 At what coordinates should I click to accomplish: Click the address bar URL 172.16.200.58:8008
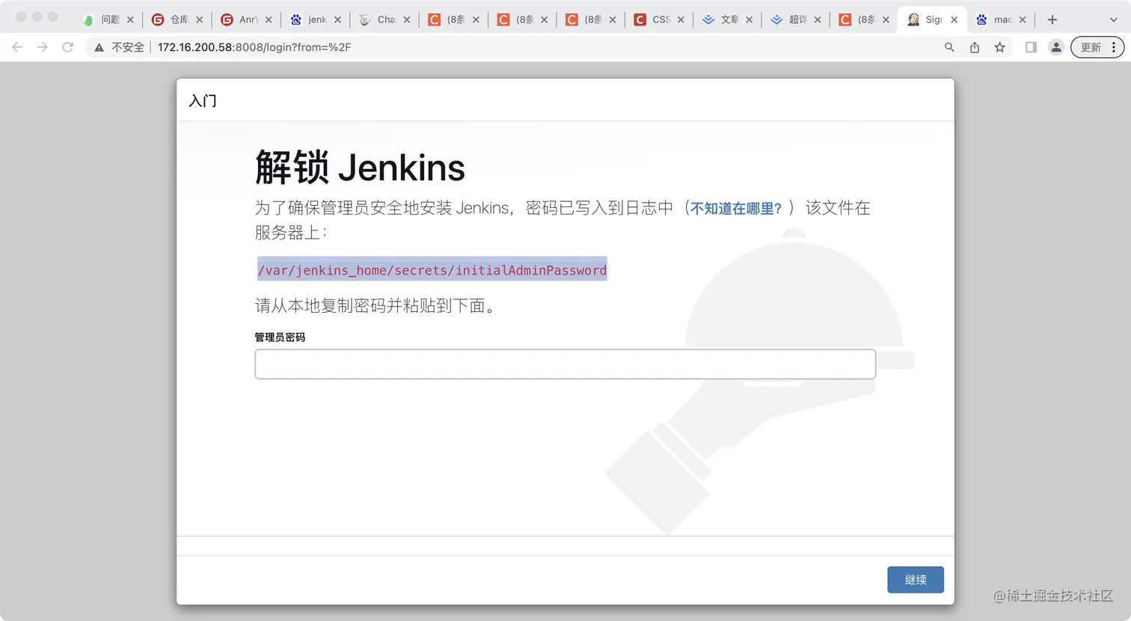[x=254, y=47]
